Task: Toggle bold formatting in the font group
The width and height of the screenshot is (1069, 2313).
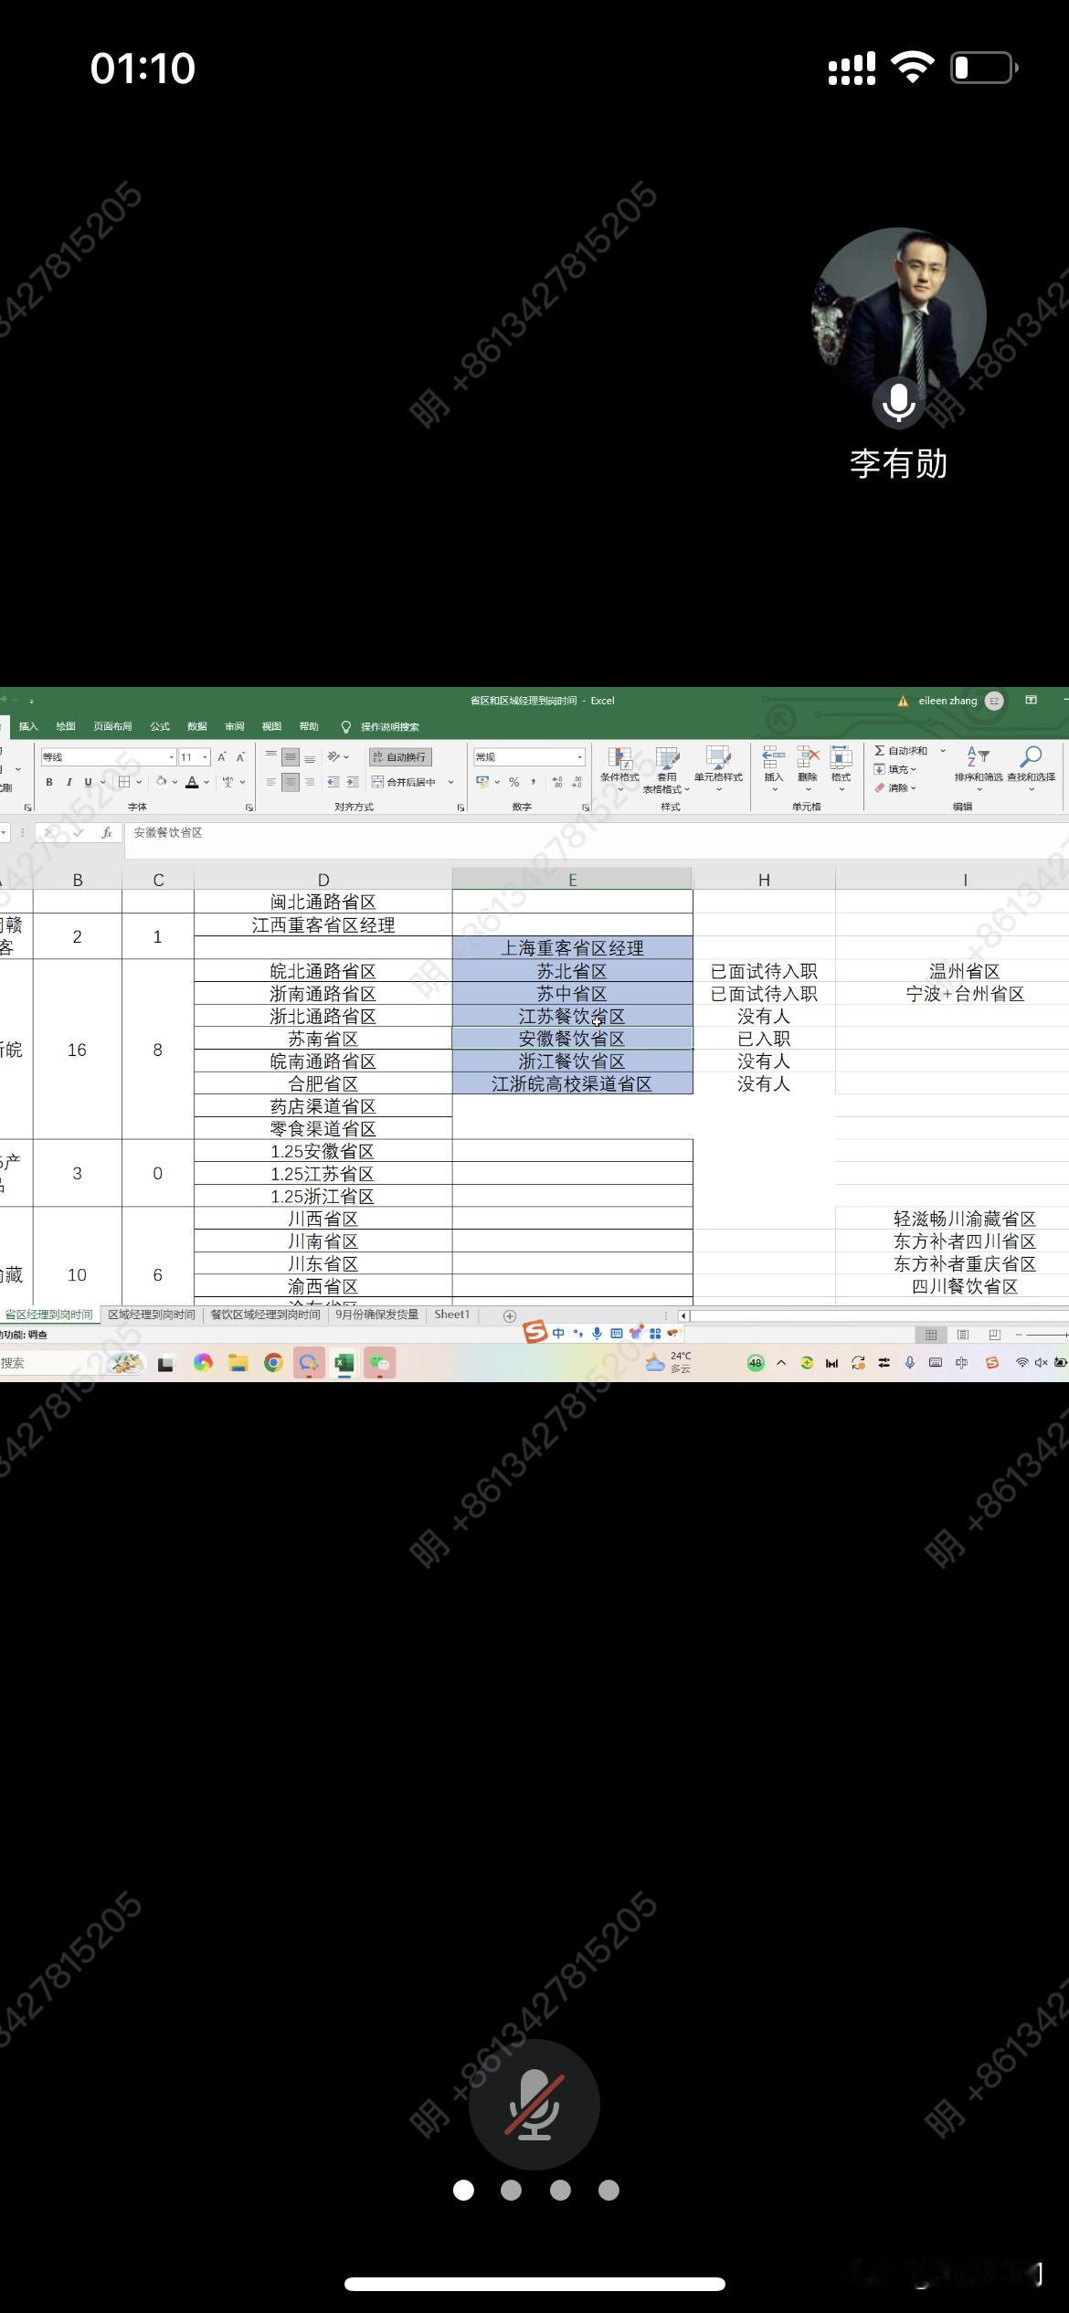Action: (x=49, y=782)
